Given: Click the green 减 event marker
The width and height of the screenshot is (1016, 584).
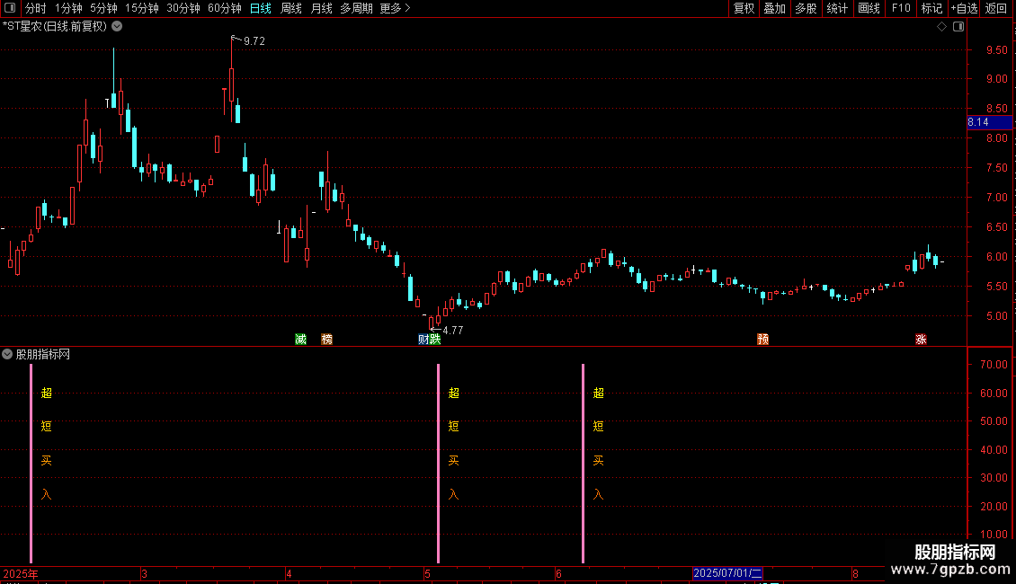Looking at the screenshot, I should tap(300, 340).
